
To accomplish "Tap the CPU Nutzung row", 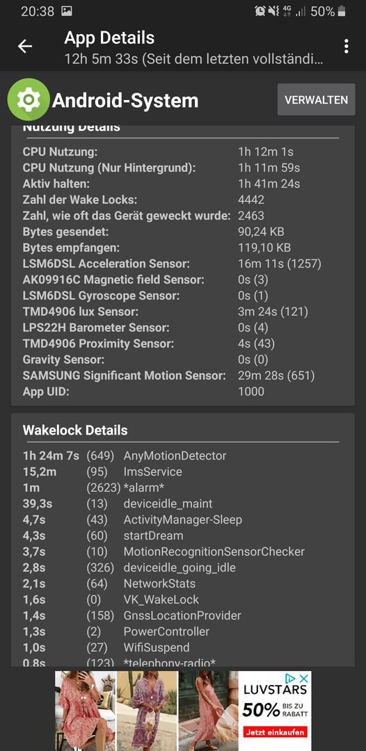I will tap(182, 152).
